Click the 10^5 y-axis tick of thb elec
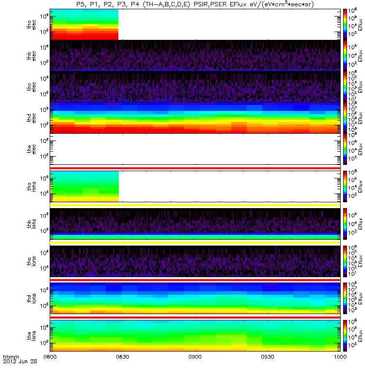This screenshot has width=365, height=389. pyautogui.click(x=44, y=63)
